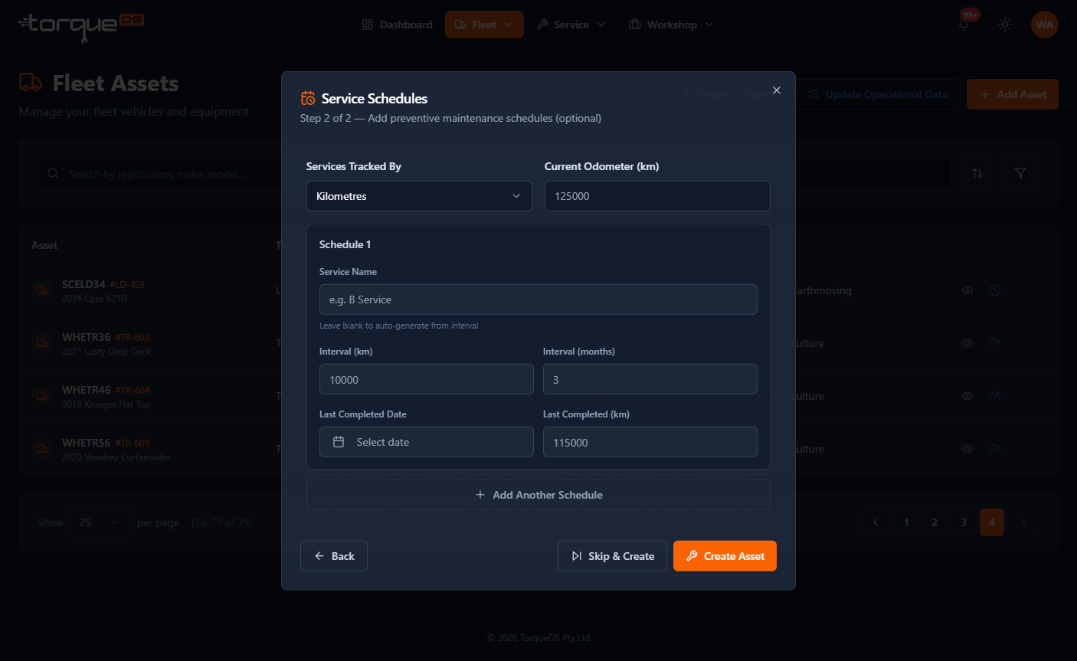Click the previous page arrow
The width and height of the screenshot is (1077, 661).
coord(876,522)
